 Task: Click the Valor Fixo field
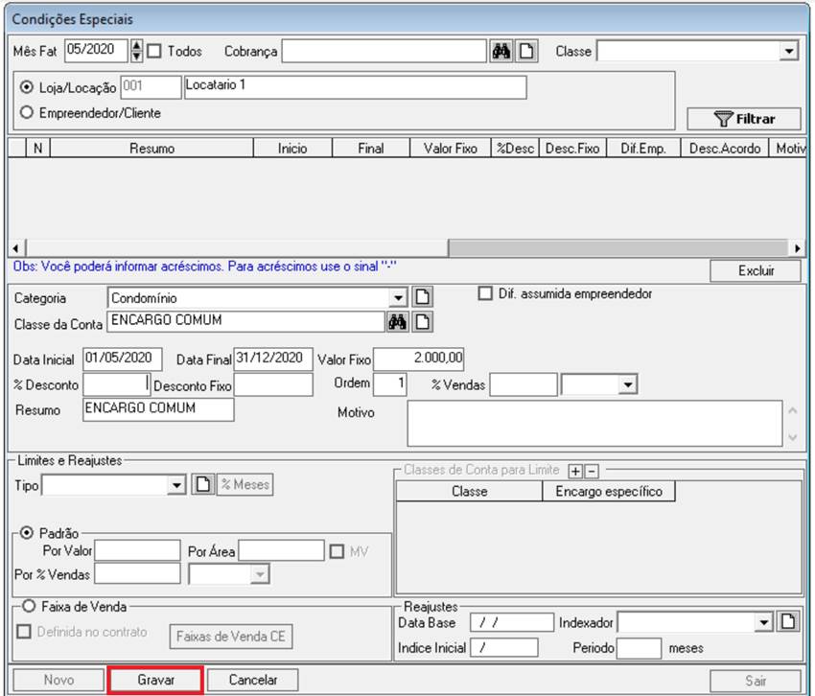(x=418, y=359)
